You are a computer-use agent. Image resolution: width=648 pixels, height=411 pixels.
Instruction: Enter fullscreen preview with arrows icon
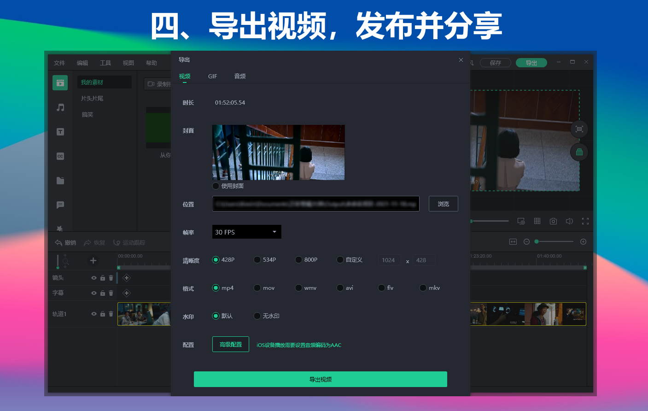[585, 221]
